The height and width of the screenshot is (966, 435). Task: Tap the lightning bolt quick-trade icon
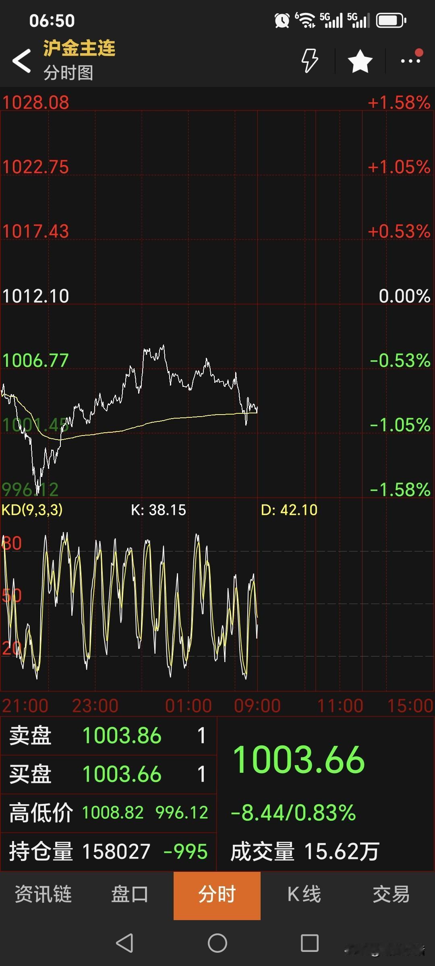click(310, 61)
